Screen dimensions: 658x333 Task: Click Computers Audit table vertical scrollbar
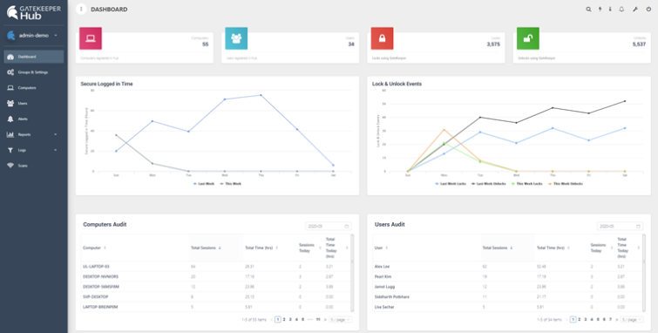point(352,273)
